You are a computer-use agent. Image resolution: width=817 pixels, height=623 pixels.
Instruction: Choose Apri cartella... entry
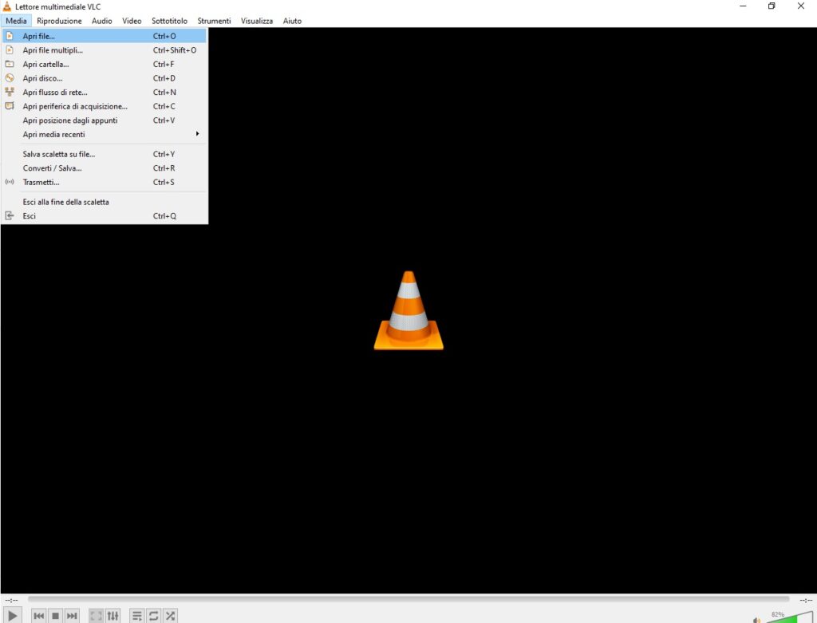pos(105,64)
